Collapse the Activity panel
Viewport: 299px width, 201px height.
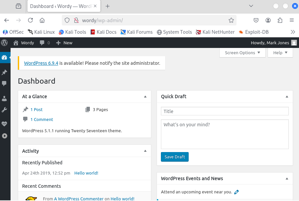(x=145, y=151)
